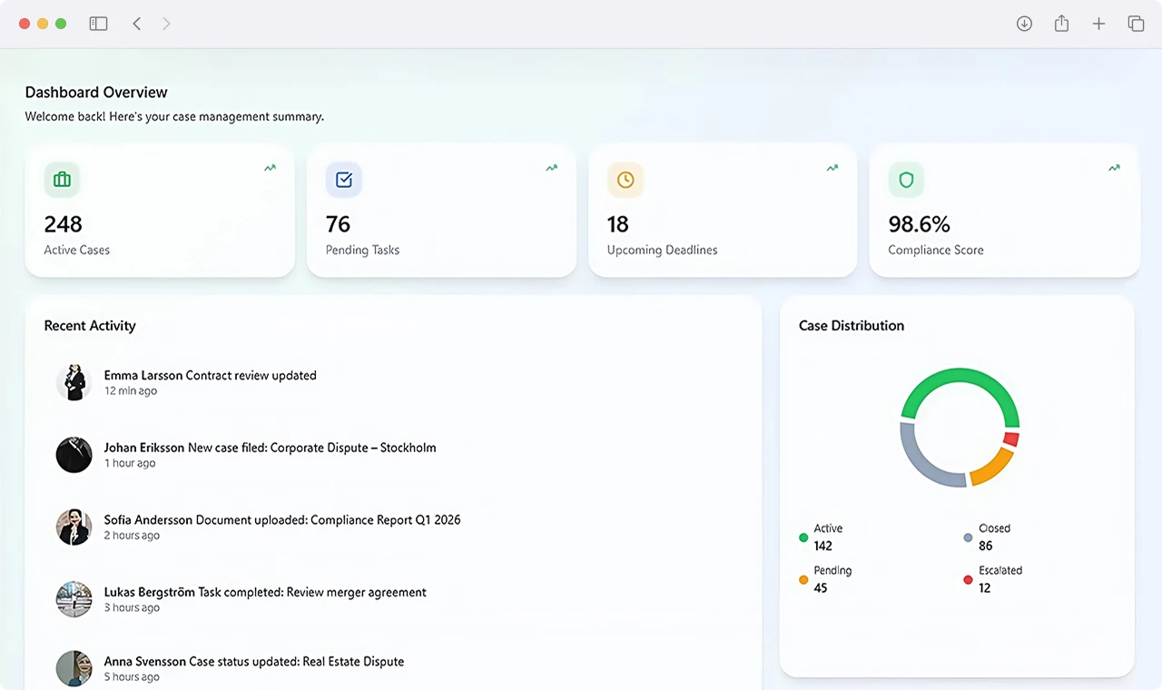Open Anna Svensson's avatar
Viewport: 1162px width, 690px height.
coord(74,668)
